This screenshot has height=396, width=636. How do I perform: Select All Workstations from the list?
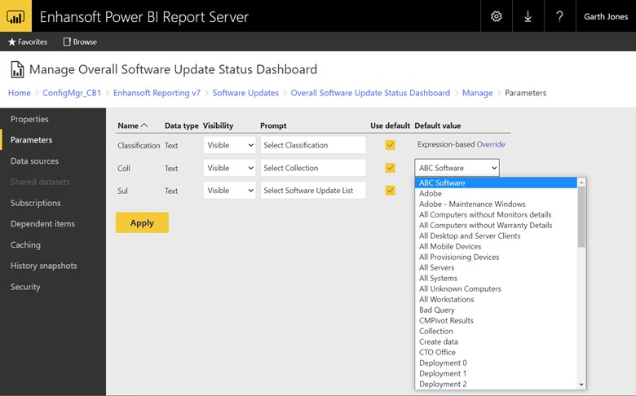tap(446, 299)
